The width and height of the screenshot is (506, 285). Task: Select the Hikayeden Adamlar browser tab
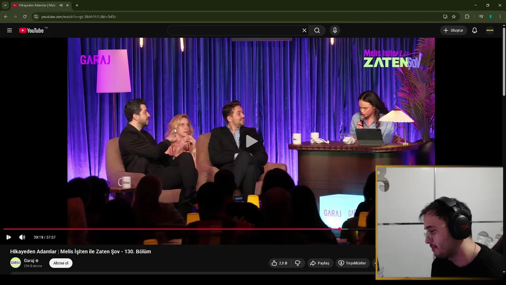(40, 5)
